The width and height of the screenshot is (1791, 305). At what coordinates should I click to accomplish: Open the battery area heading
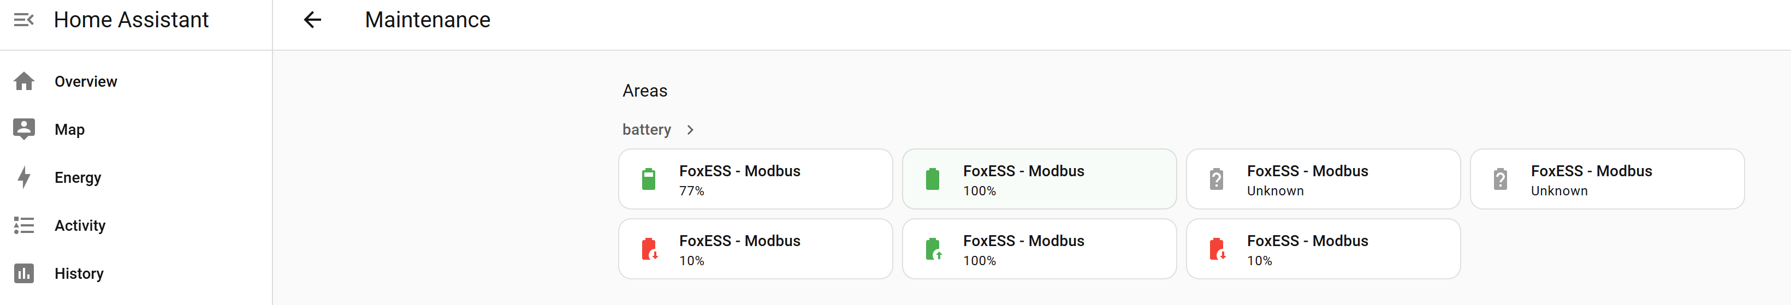(x=647, y=130)
